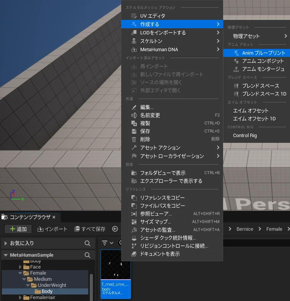Click the rename icon beside 名前変更
Image resolution: width=290 pixels, height=301 pixels.
tap(134, 115)
